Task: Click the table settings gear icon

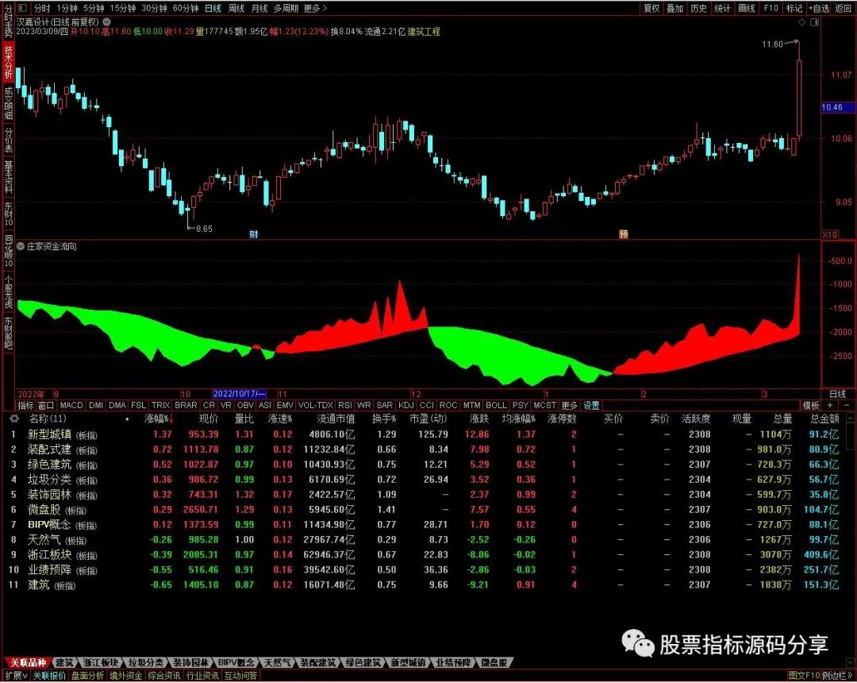Action: tap(14, 419)
